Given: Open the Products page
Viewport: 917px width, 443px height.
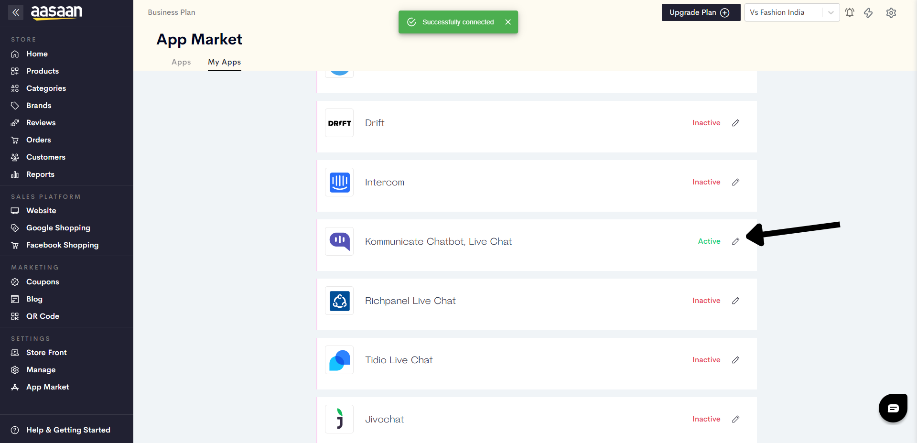Looking at the screenshot, I should (43, 71).
